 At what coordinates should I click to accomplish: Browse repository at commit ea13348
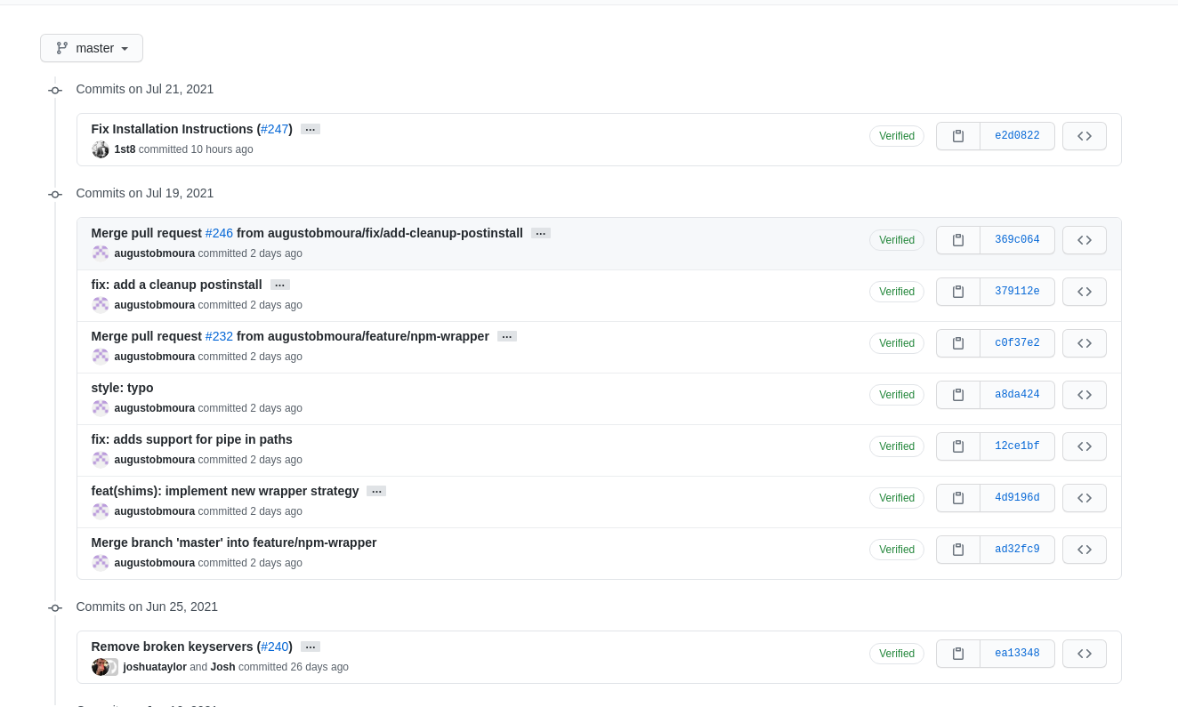(x=1084, y=653)
